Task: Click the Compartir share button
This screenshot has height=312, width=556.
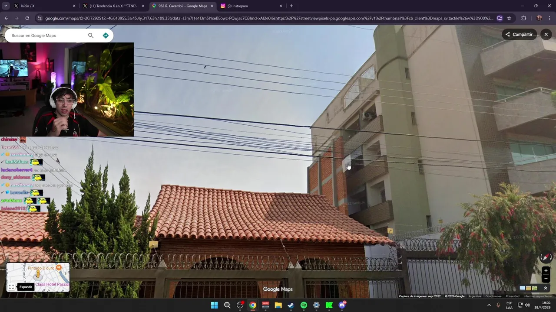Action: [519, 34]
